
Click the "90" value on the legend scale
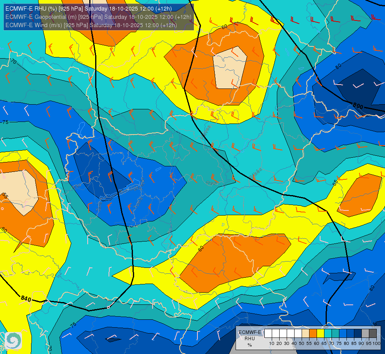click(x=361, y=343)
